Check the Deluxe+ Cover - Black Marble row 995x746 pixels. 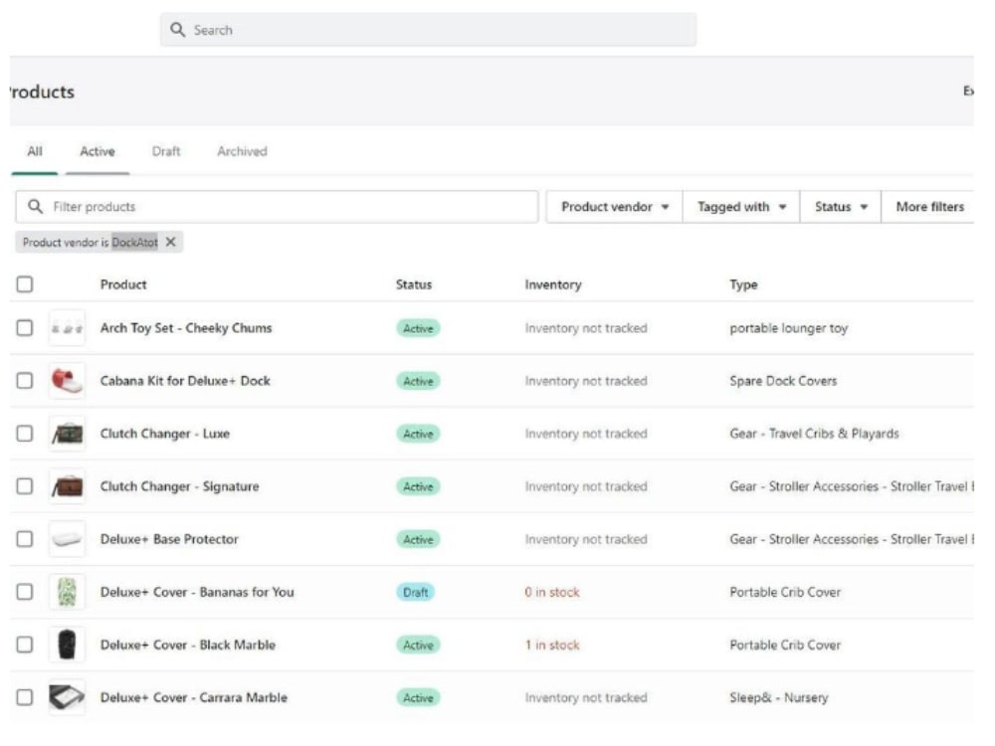click(25, 645)
